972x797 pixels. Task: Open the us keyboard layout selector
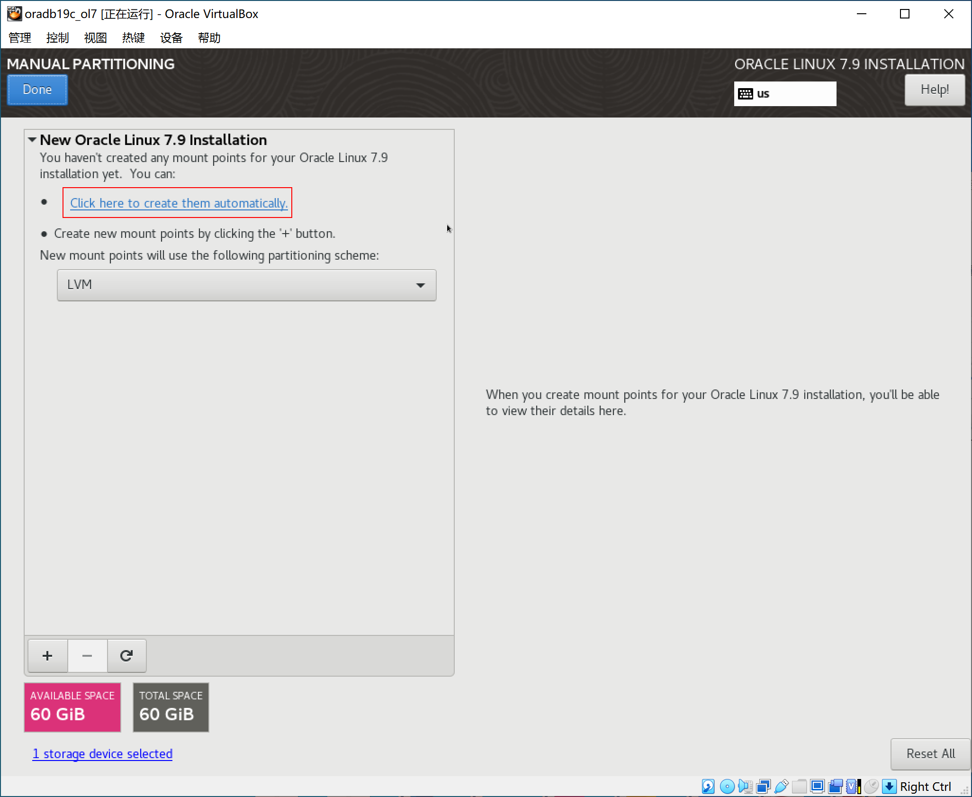pos(784,94)
